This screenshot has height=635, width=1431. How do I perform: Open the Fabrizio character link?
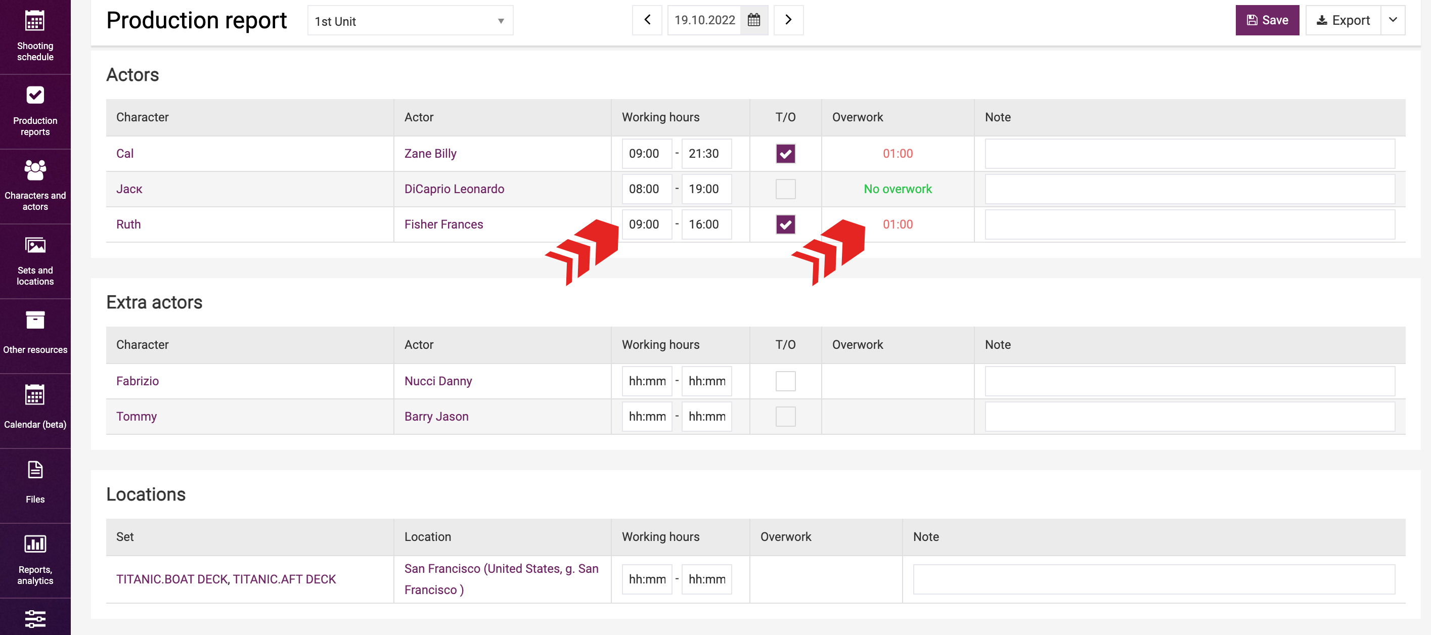tap(137, 381)
